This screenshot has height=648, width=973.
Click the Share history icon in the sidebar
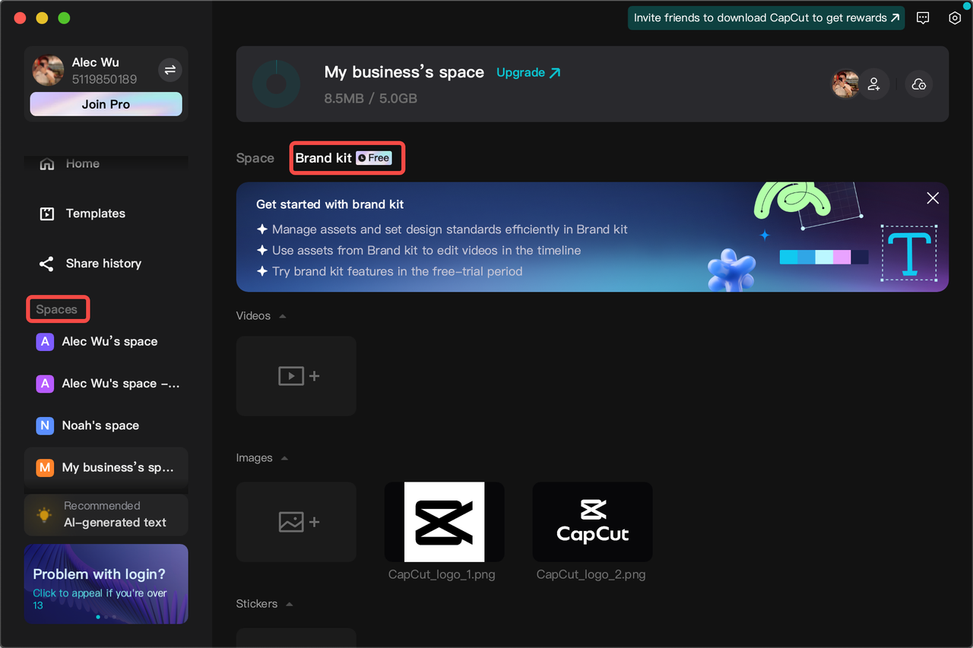pos(46,264)
